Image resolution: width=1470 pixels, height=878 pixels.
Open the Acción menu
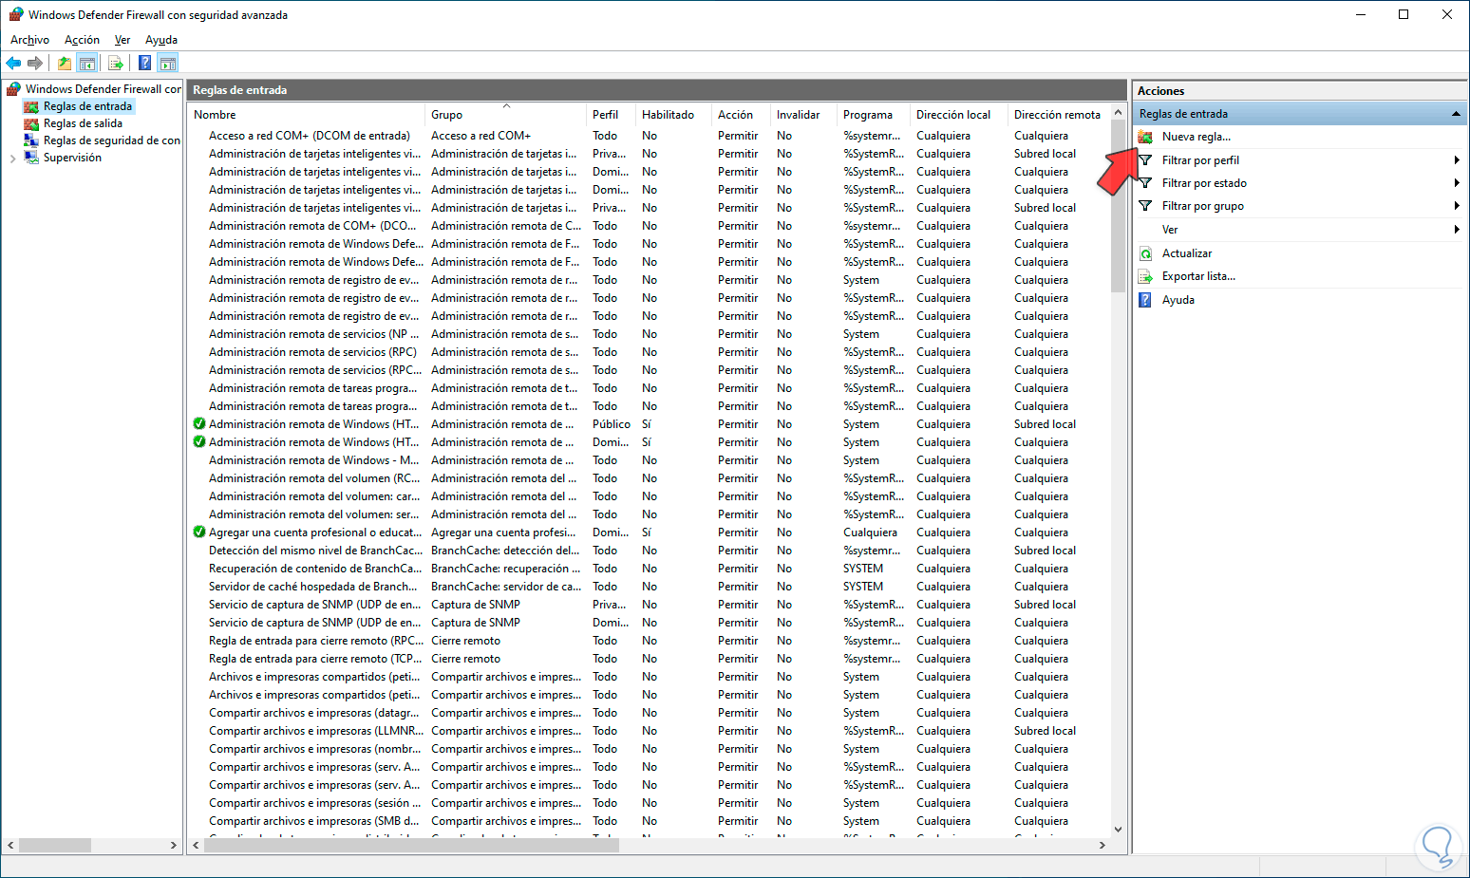pyautogui.click(x=82, y=40)
